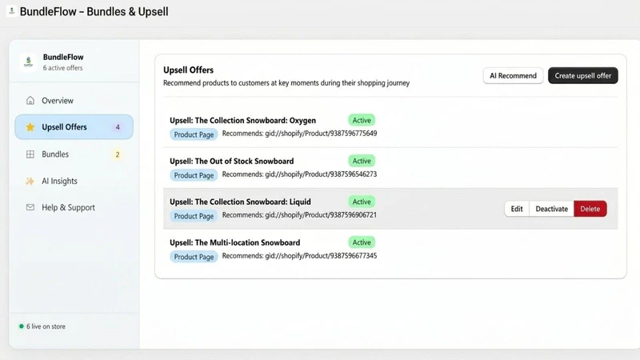
Task: Click the Bundles count badge 2
Action: 118,154
